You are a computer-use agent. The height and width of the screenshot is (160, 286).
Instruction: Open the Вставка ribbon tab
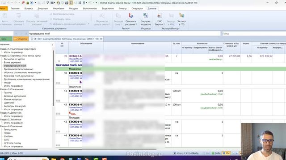point(29,8)
